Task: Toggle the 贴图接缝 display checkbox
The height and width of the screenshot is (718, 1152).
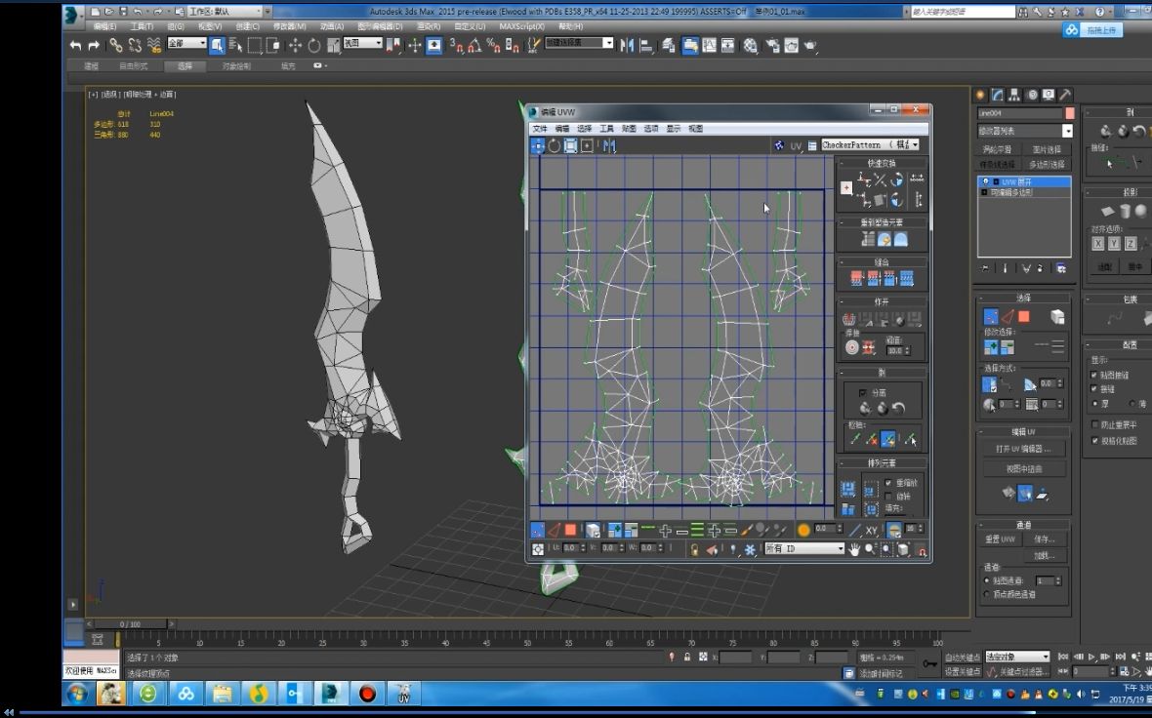Action: tap(1093, 375)
